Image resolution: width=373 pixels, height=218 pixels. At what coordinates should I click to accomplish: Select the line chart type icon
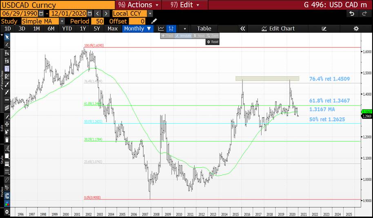[161, 29]
